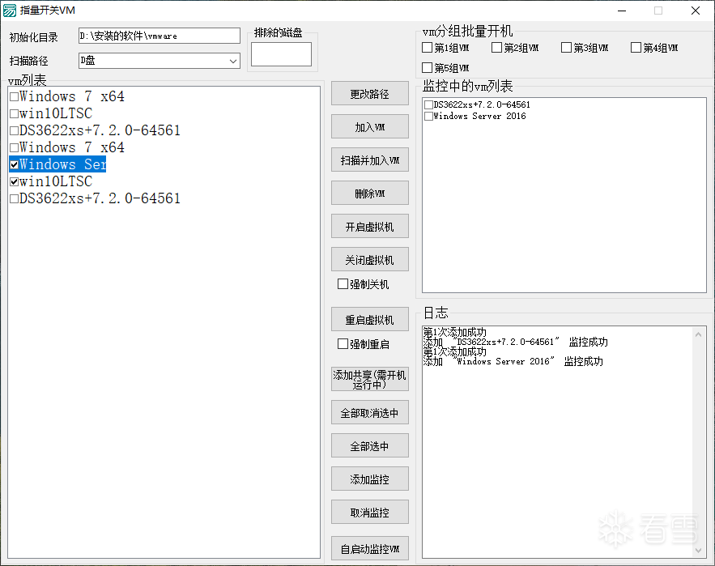
Task: Start VMs with 开启虚拟机 button
Action: click(369, 227)
